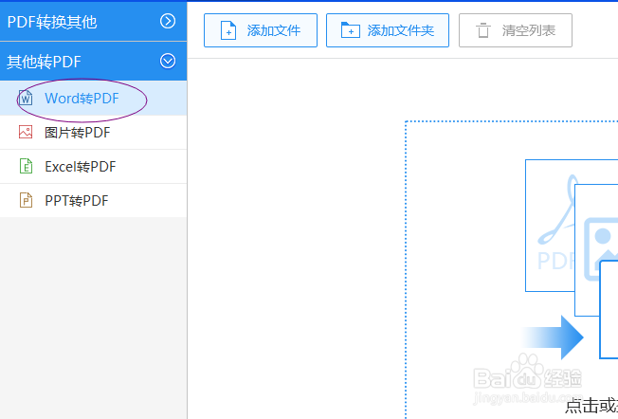Choose 图片转PDF in the sidebar

tap(93, 133)
